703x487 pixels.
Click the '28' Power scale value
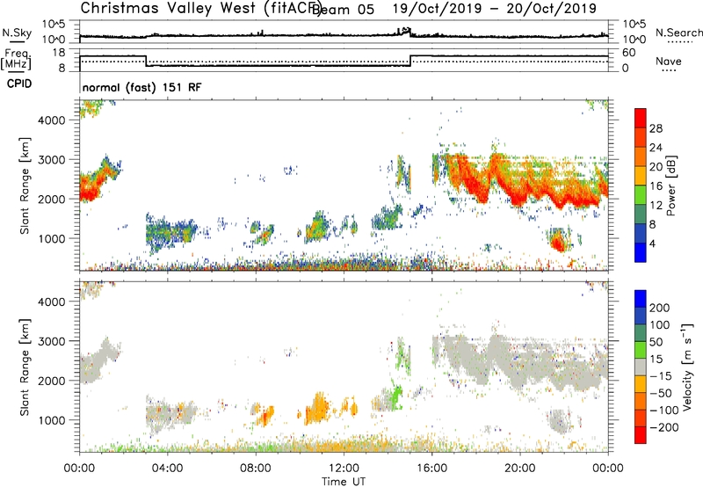(x=656, y=128)
